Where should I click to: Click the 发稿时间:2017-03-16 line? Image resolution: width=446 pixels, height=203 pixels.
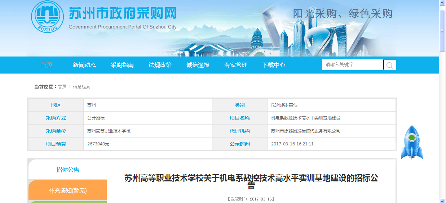pyautogui.click(x=251, y=199)
